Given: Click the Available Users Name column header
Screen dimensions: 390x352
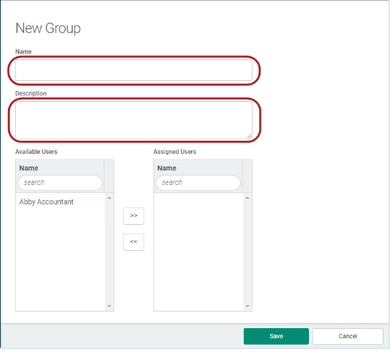Looking at the screenshot, I should coord(29,168).
